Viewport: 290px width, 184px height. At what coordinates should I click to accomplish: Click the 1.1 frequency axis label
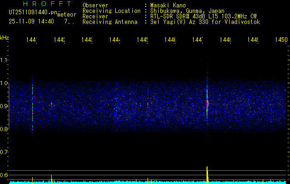[x=5, y=60]
